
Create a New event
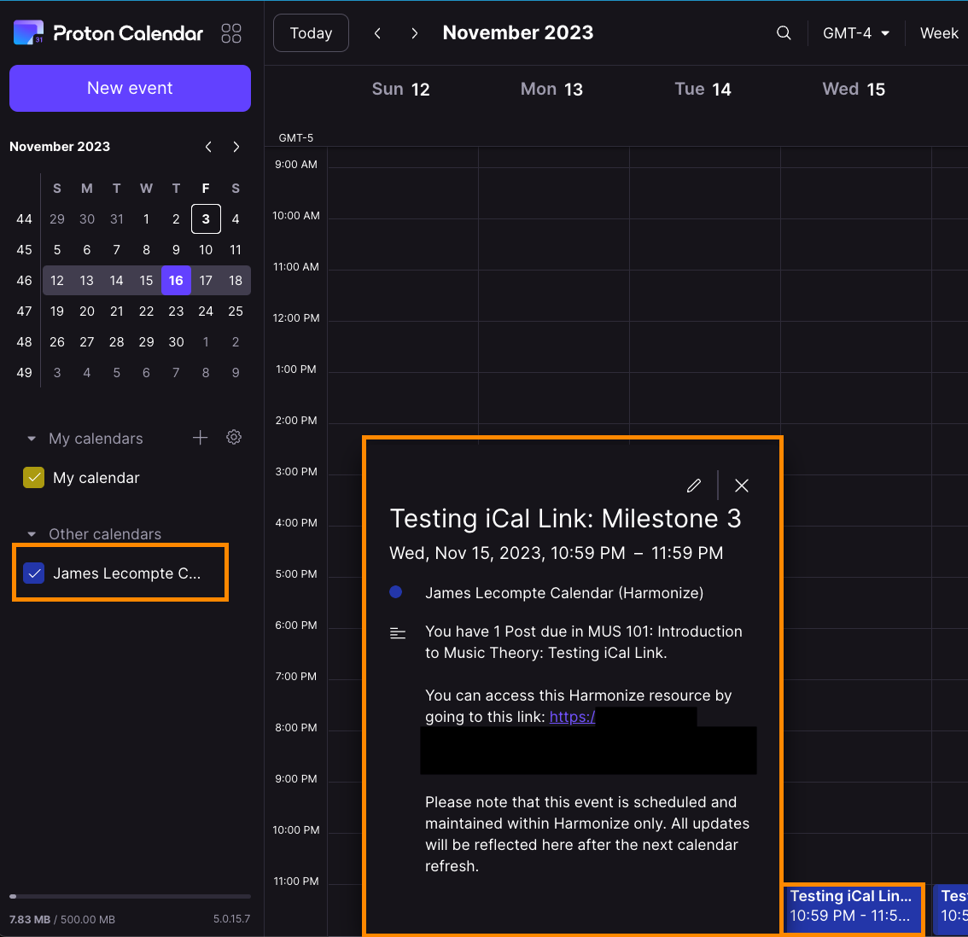click(131, 88)
